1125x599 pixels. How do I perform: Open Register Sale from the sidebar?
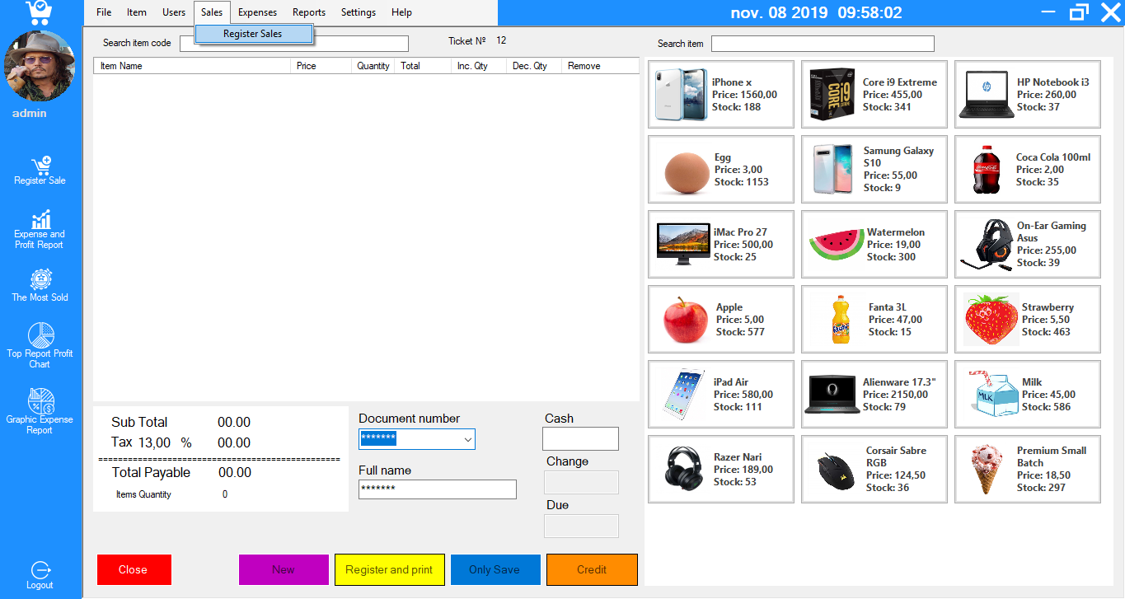(x=40, y=171)
